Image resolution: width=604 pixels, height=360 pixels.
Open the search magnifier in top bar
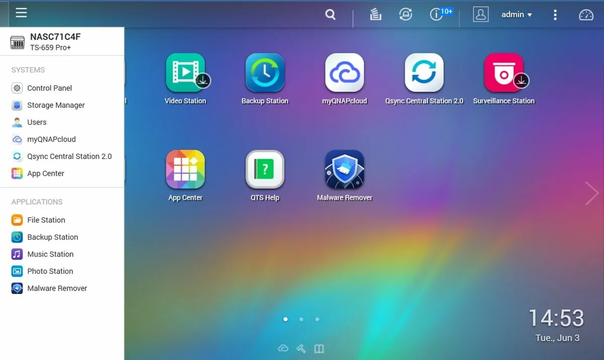tap(330, 15)
